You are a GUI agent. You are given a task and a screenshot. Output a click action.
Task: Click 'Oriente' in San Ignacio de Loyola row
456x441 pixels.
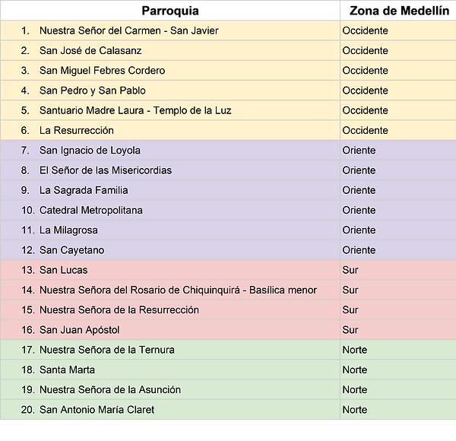tap(359, 151)
